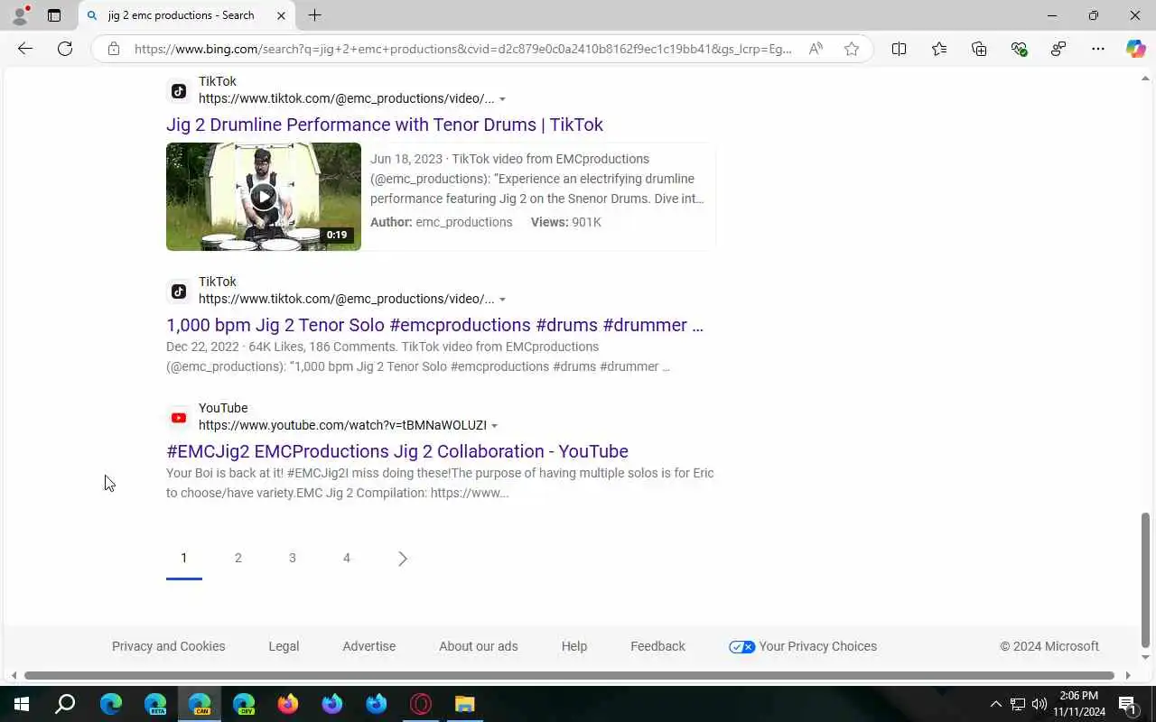Launch Firefox from taskbar
The width and height of the screenshot is (1156, 722).
[x=288, y=704]
